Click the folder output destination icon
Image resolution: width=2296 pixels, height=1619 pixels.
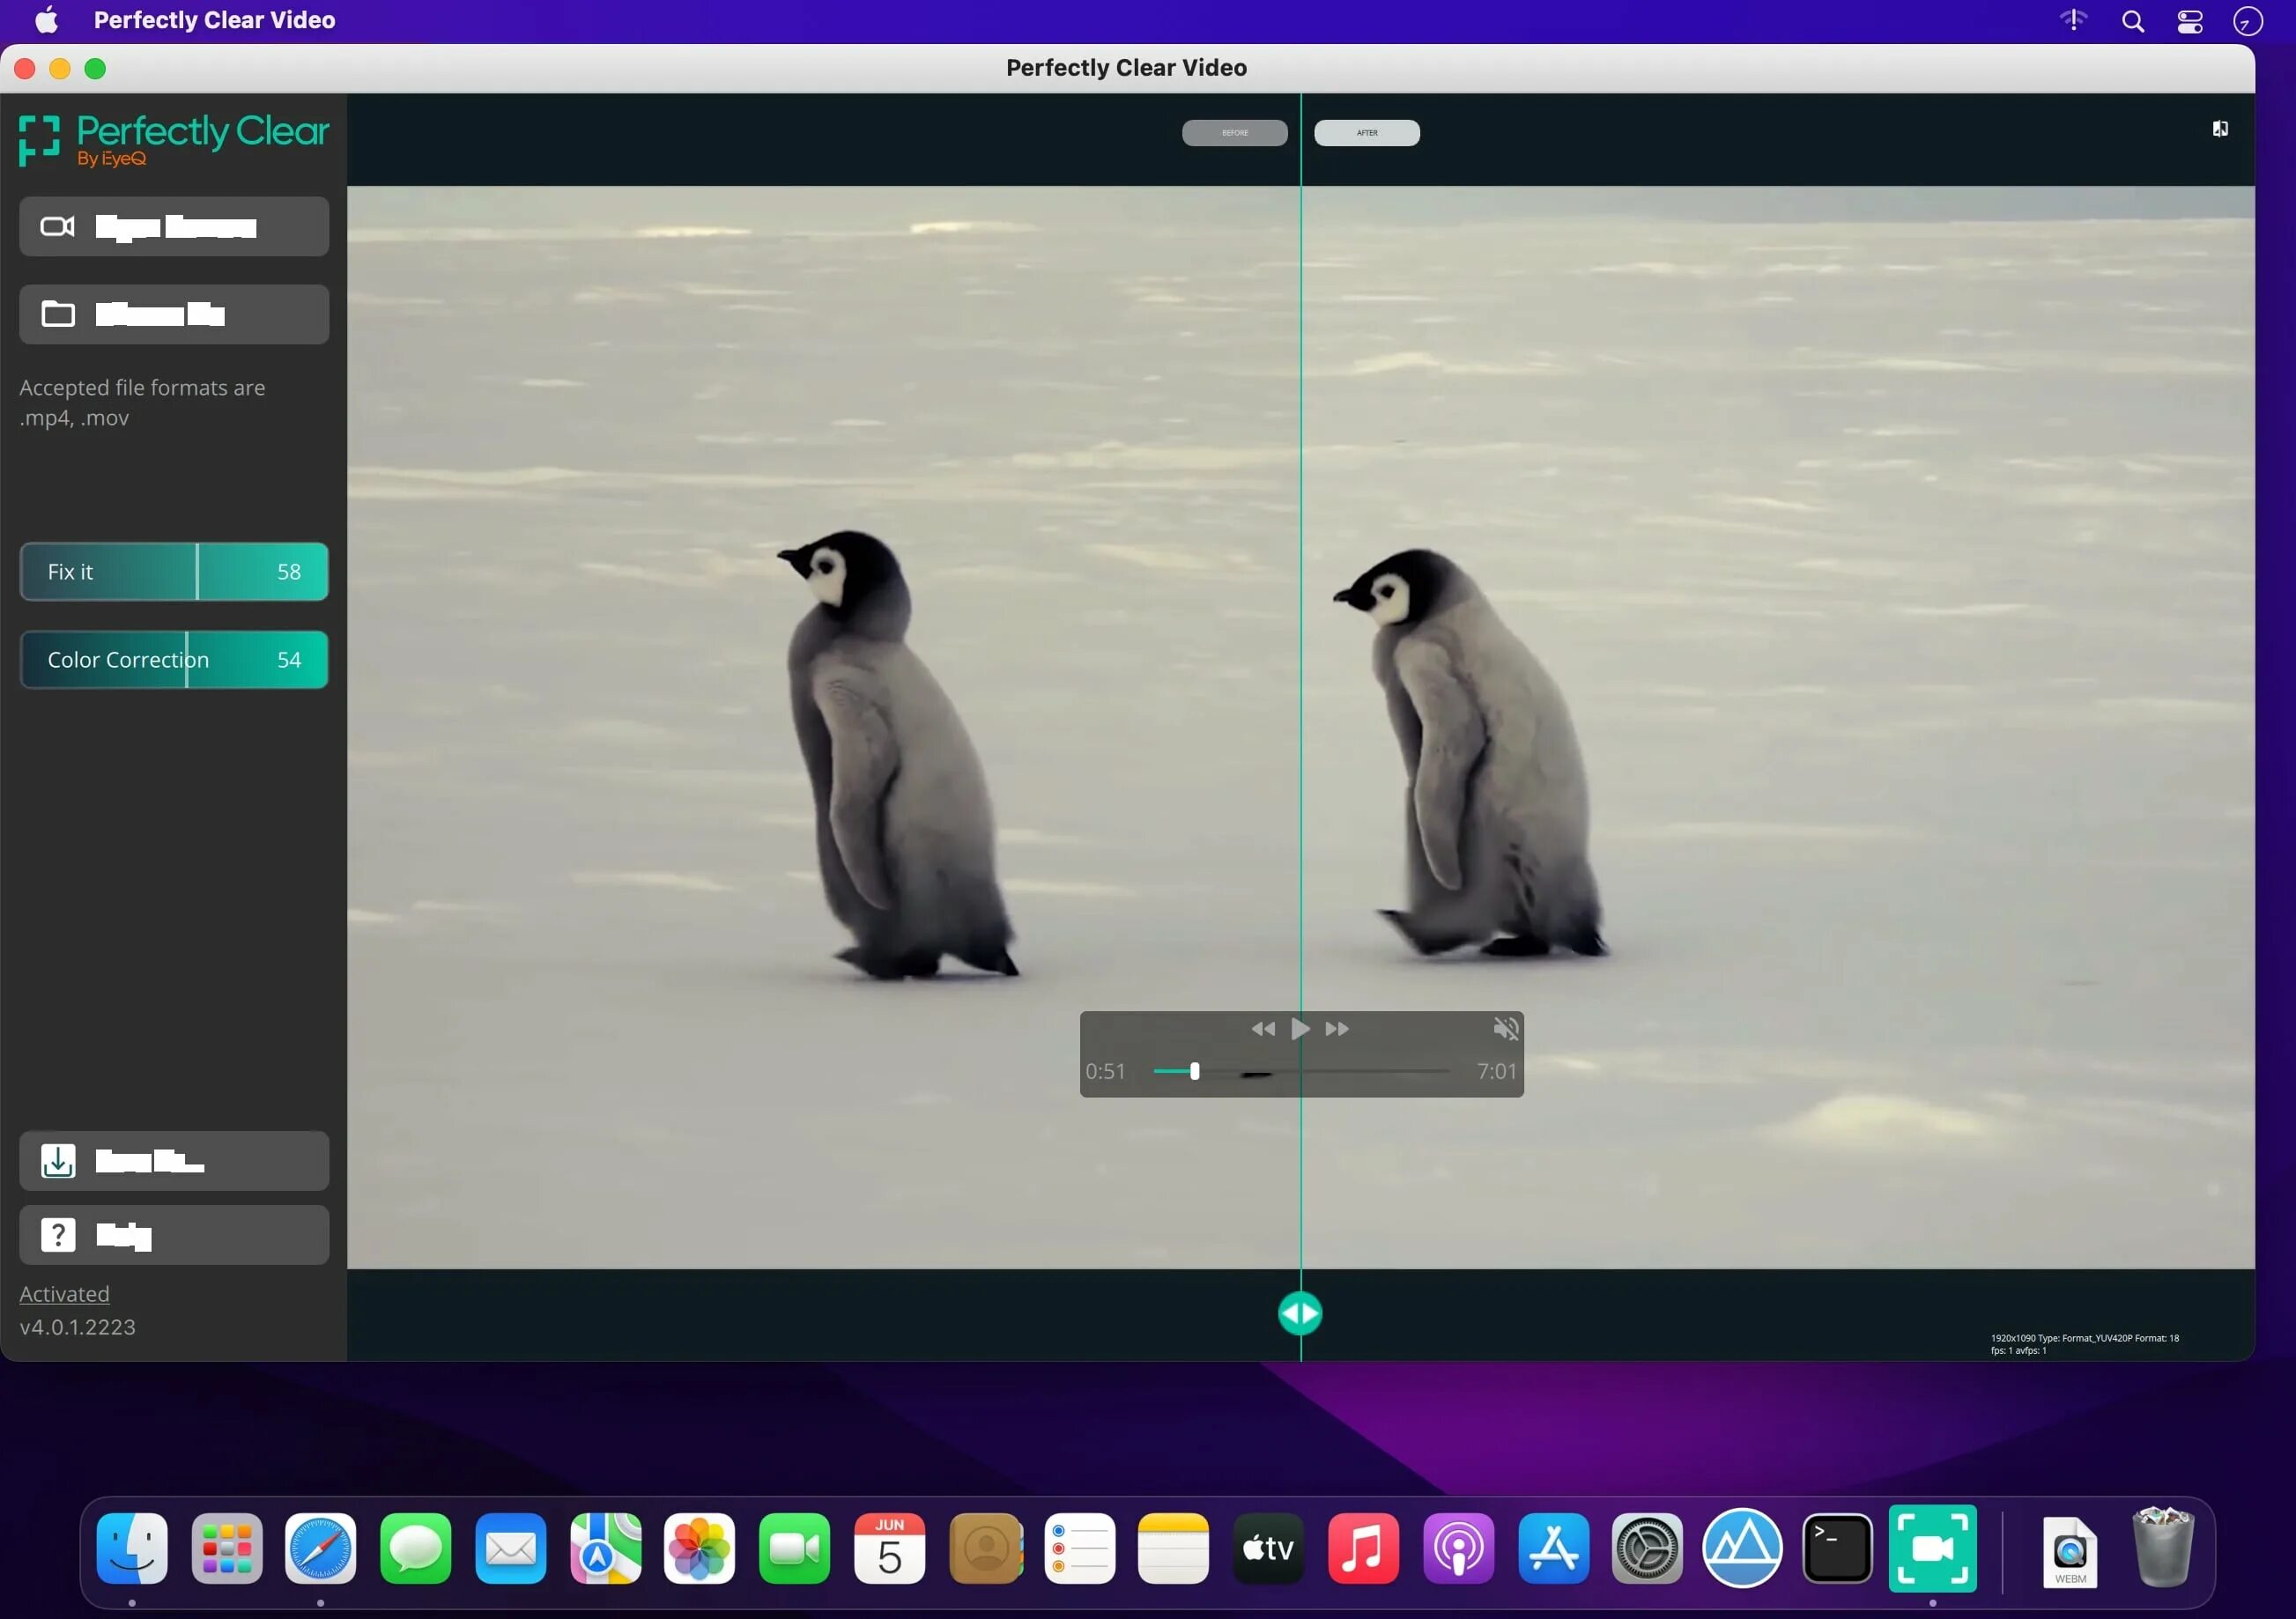coord(58,314)
